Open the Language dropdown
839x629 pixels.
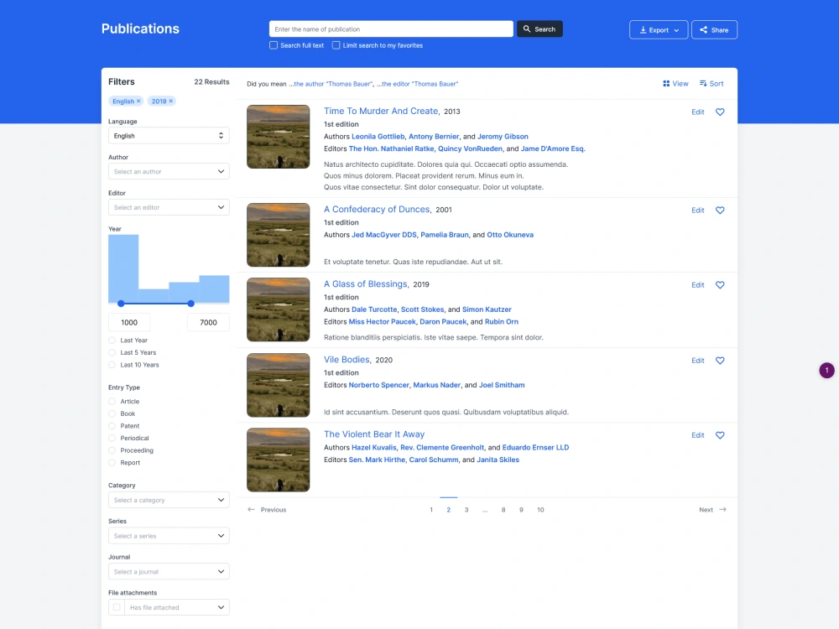pos(168,135)
